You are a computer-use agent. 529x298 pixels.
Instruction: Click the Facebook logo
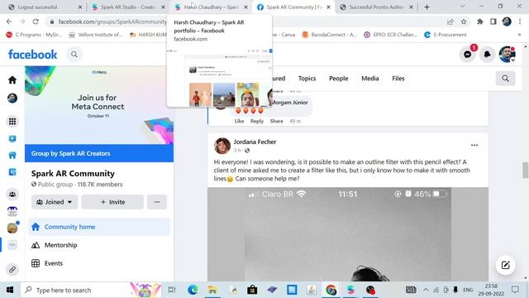point(33,55)
